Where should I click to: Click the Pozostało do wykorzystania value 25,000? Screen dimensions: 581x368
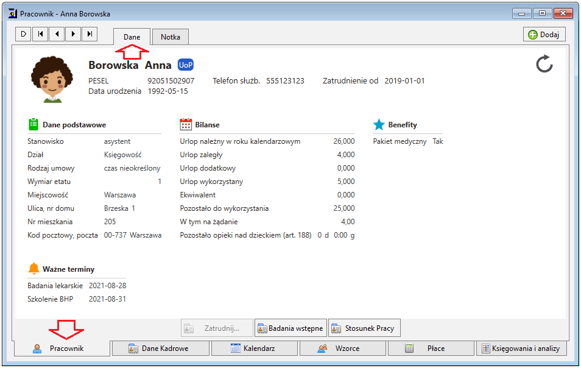click(x=344, y=208)
